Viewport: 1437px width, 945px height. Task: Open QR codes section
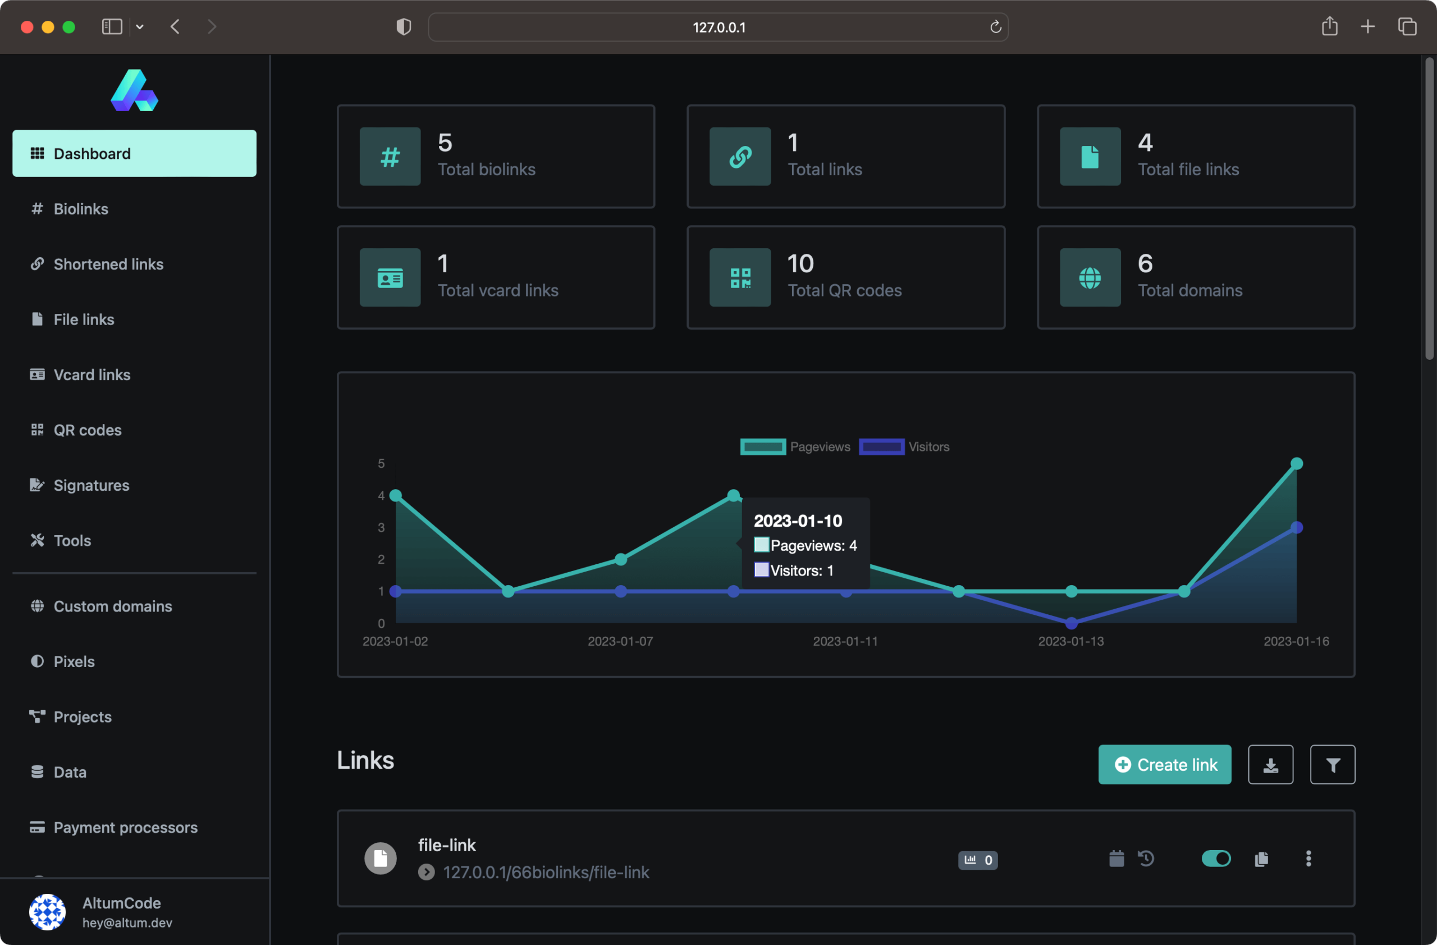click(88, 429)
